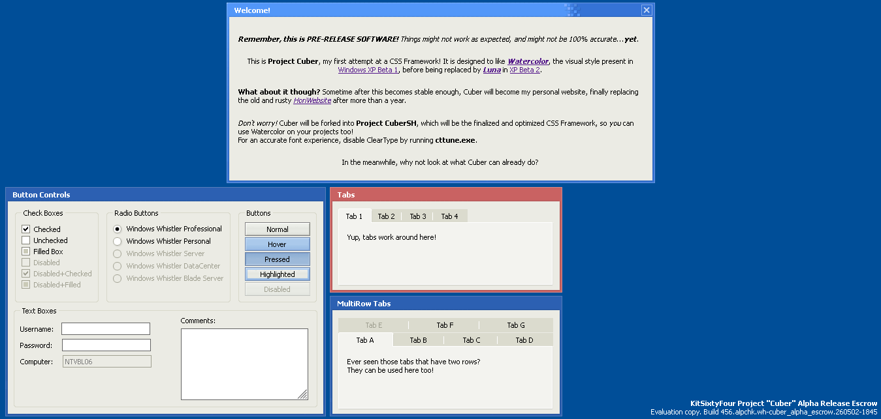This screenshot has width=881, height=419.
Task: Click the text 'Yup, tabs work around here!'
Action: 391,237
